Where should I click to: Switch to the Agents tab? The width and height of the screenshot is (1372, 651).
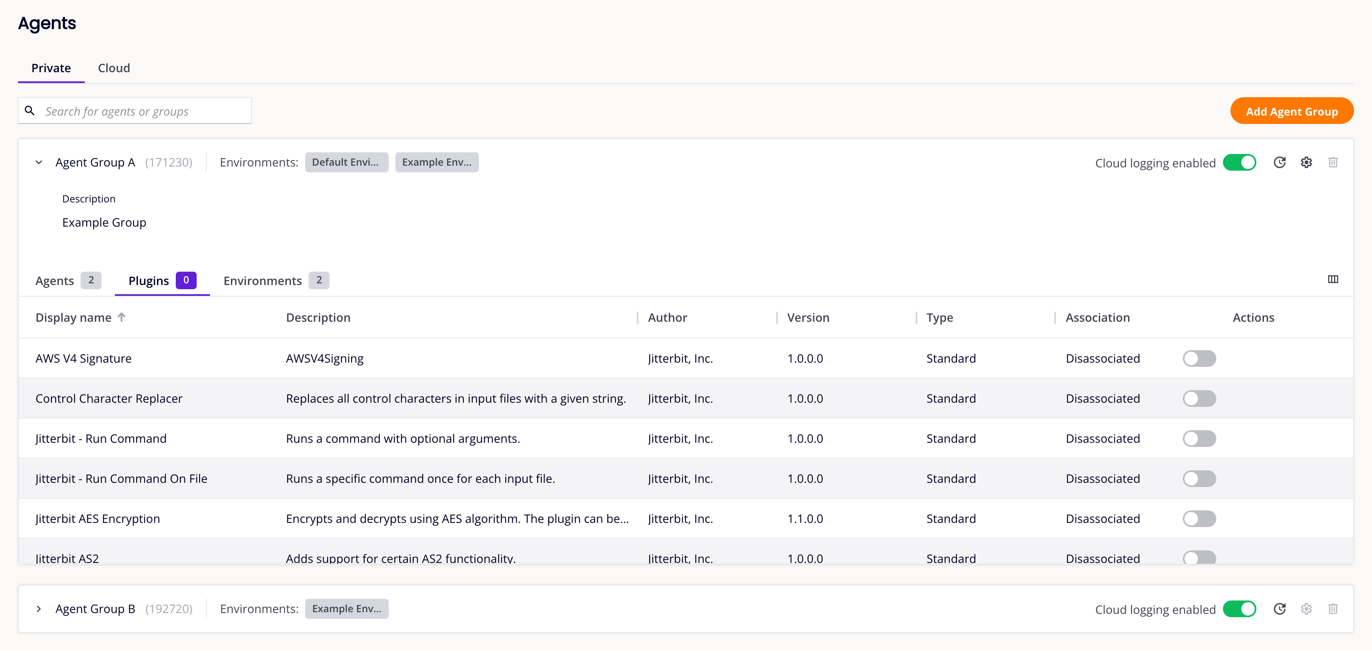coord(54,280)
